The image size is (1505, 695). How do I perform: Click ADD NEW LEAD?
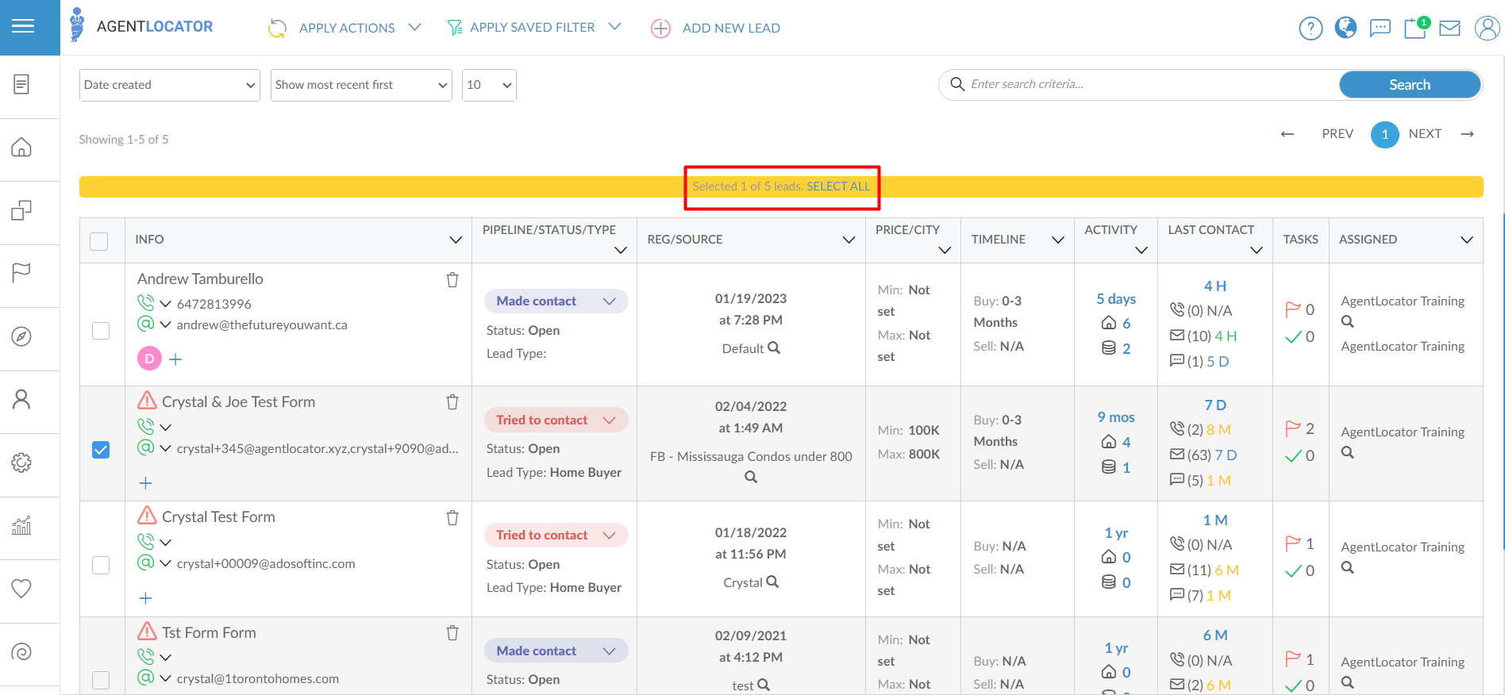[716, 29]
